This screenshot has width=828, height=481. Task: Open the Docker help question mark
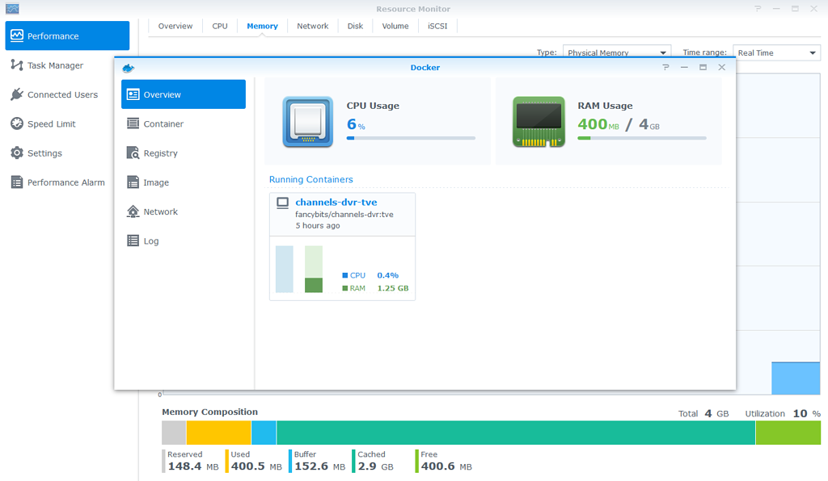point(665,68)
